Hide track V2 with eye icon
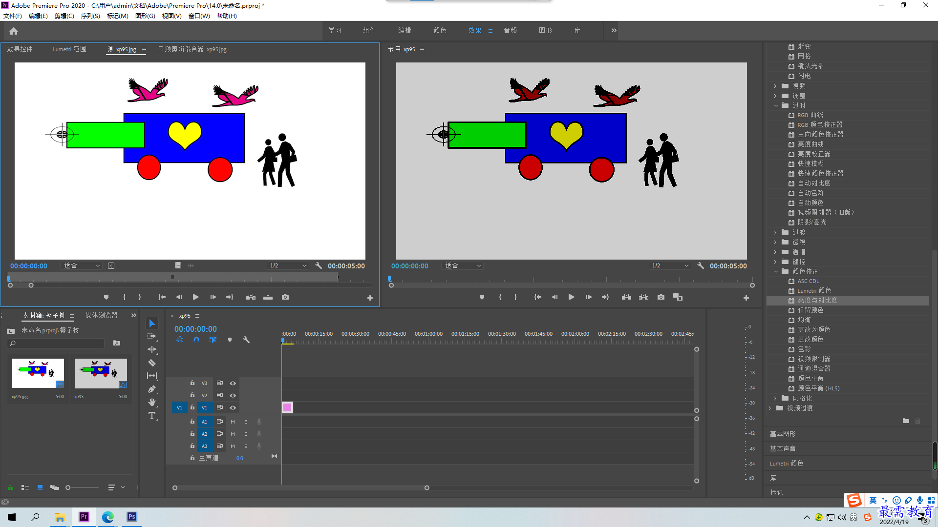The image size is (938, 527). (x=233, y=395)
